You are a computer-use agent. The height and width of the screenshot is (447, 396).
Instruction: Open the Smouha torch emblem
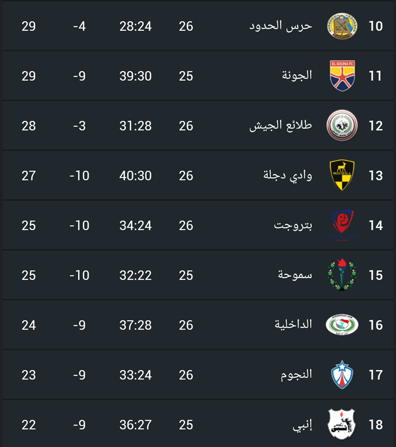tap(342, 275)
